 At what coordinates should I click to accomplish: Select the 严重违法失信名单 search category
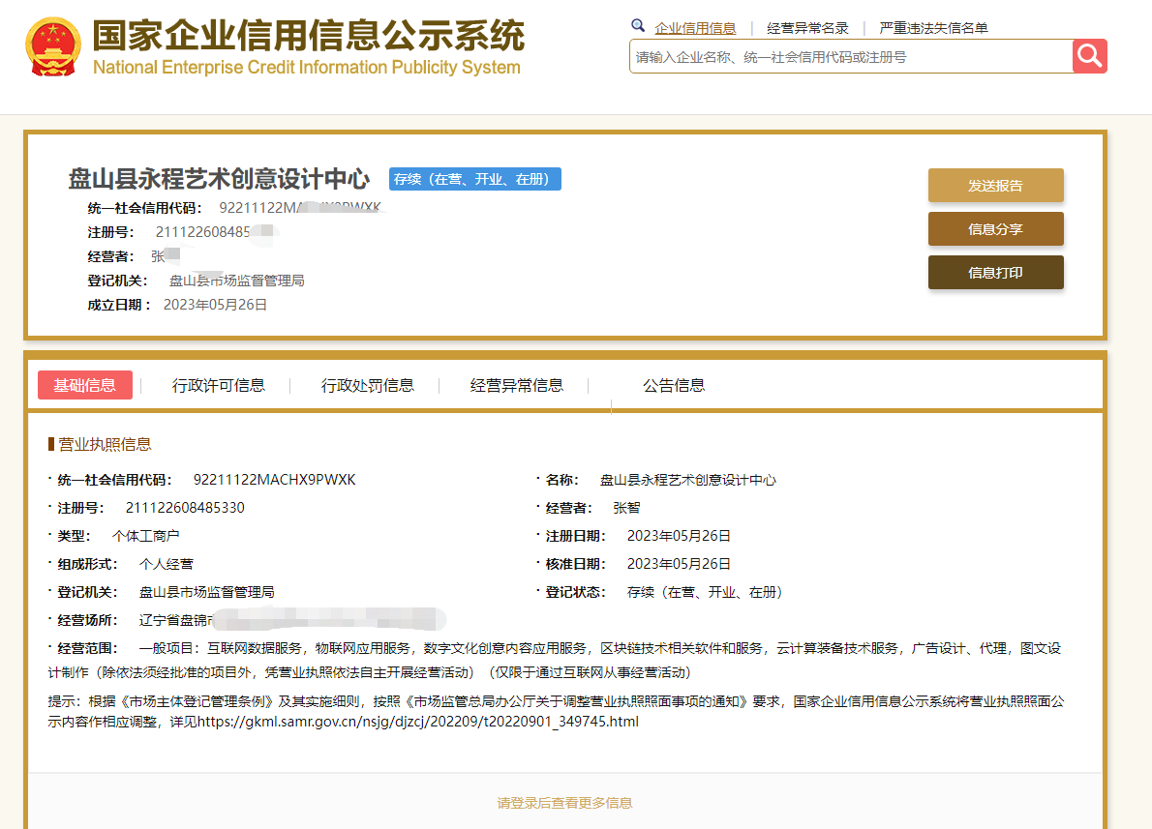[933, 28]
